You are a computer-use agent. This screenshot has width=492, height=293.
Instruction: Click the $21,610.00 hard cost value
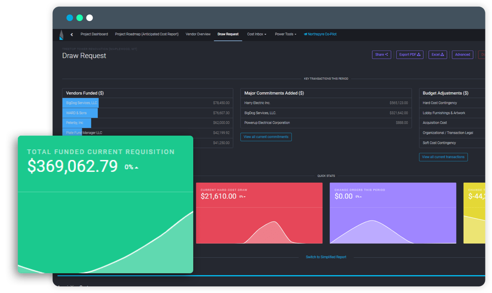tap(218, 196)
